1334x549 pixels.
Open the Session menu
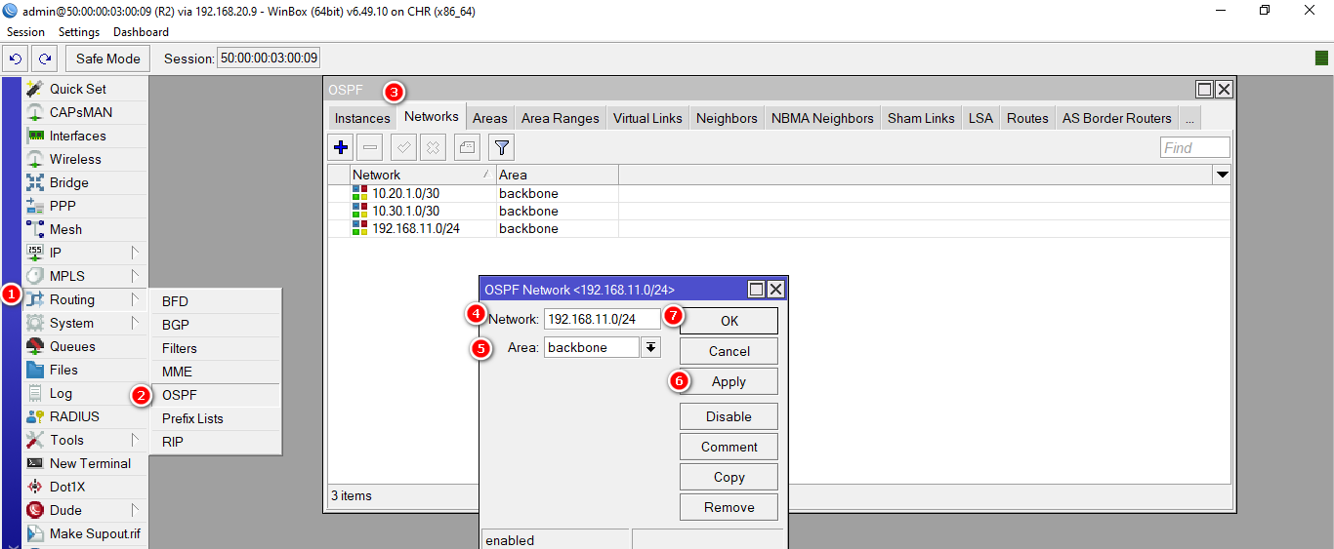(25, 32)
